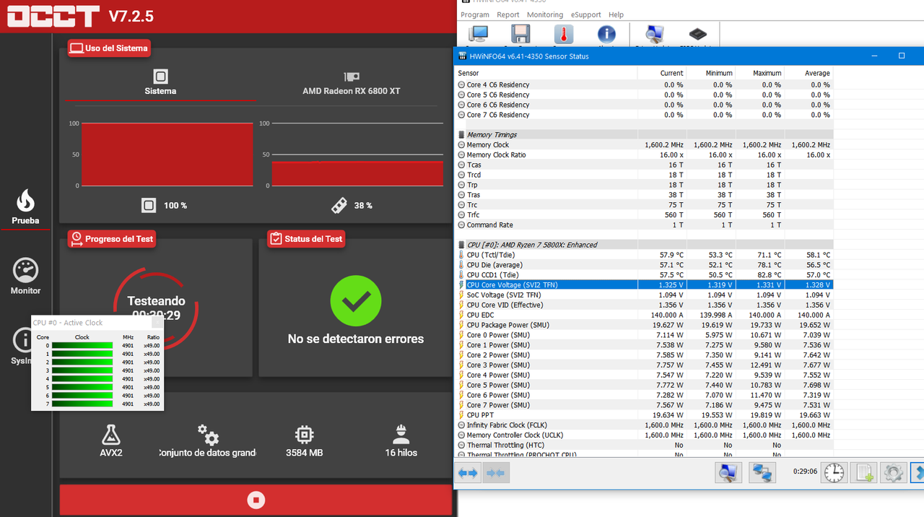Click Core 0 clock bar in Active Clock popup
The width and height of the screenshot is (924, 517).
(x=82, y=346)
